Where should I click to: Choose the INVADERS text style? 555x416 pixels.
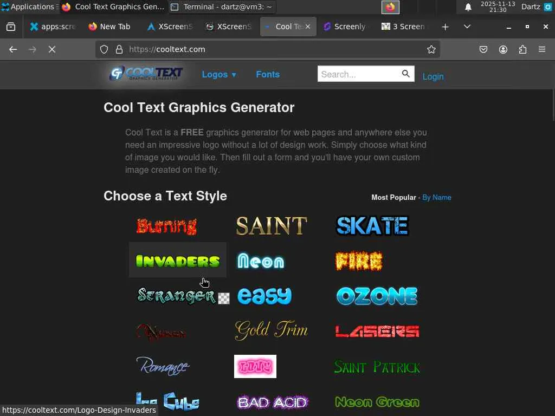click(178, 261)
